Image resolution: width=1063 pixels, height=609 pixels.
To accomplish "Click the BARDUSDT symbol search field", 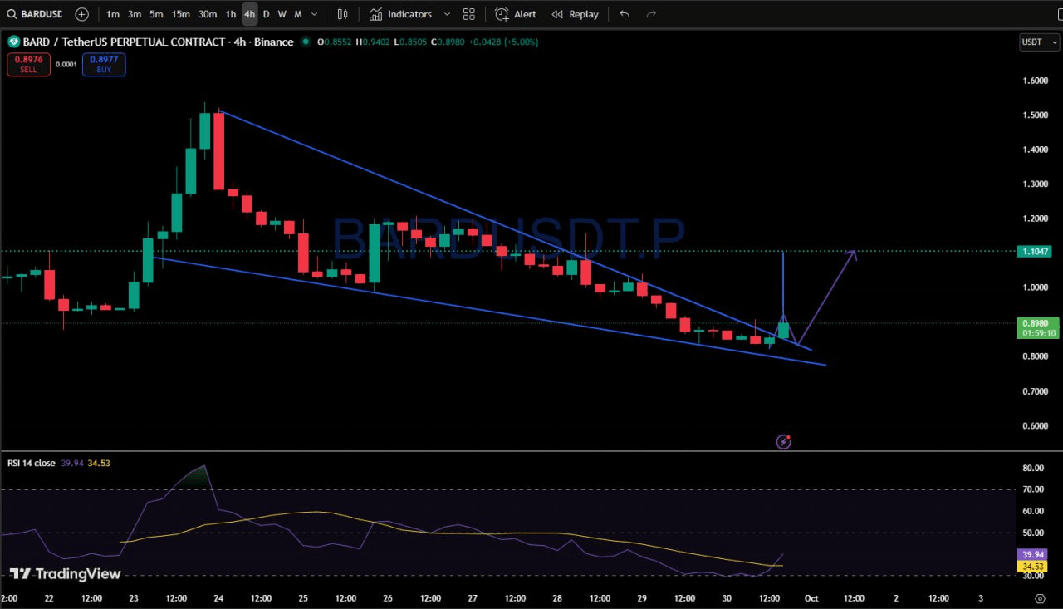I will coord(33,14).
